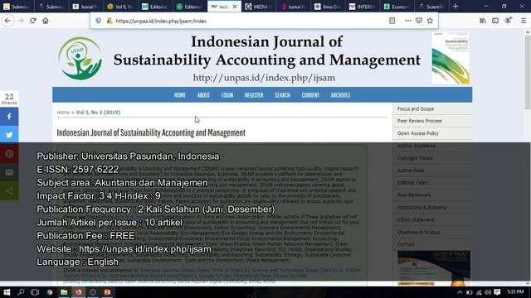Open the browser library
Image resolution: width=531 pixels, height=298 pixels.
pyautogui.click(x=483, y=21)
